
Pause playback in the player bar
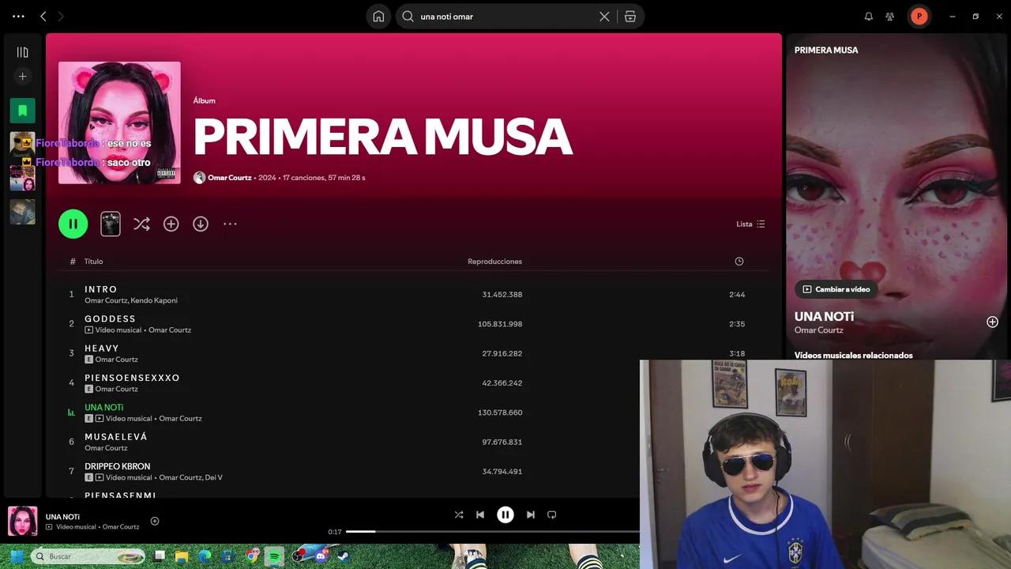[x=505, y=514]
